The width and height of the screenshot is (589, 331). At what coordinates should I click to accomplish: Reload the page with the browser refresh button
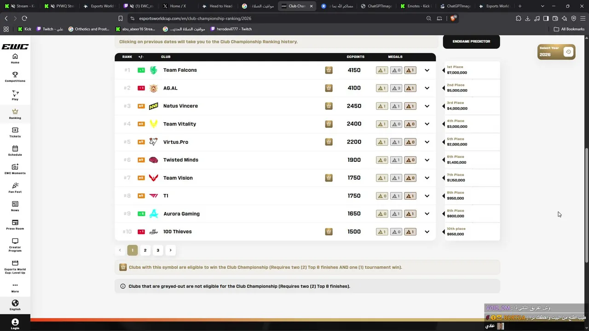click(x=24, y=18)
